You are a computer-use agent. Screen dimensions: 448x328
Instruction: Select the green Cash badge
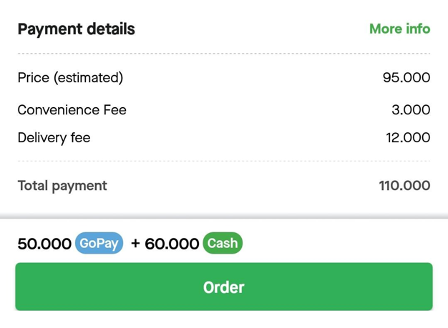(223, 244)
